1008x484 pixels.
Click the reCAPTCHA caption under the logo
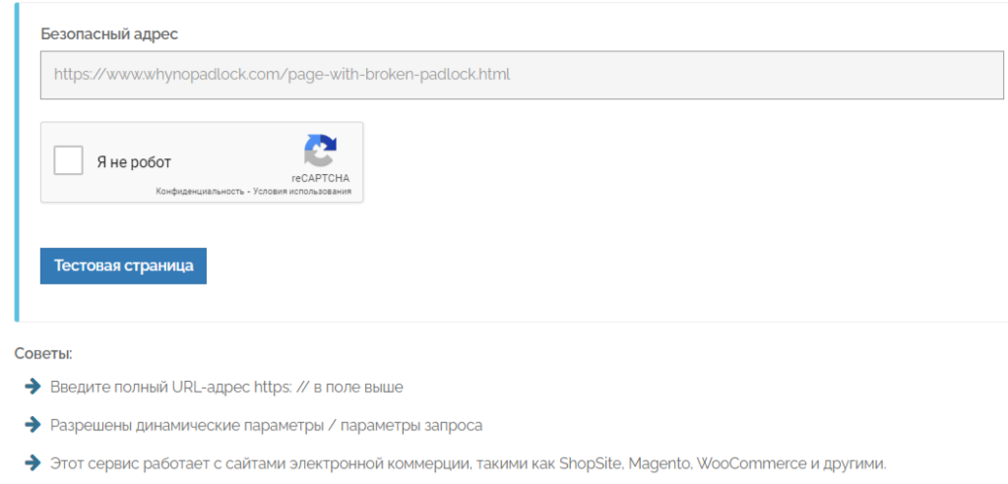[320, 178]
